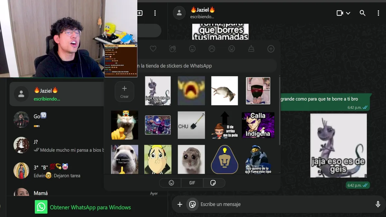Send the white seal face sticker
Image resolution: width=386 pixels, height=217 pixels.
125,159
